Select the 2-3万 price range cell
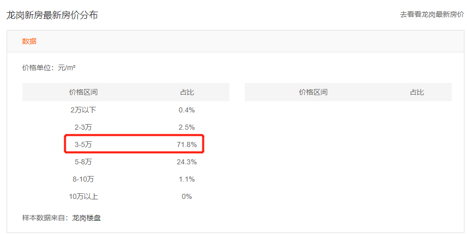 click(x=84, y=127)
